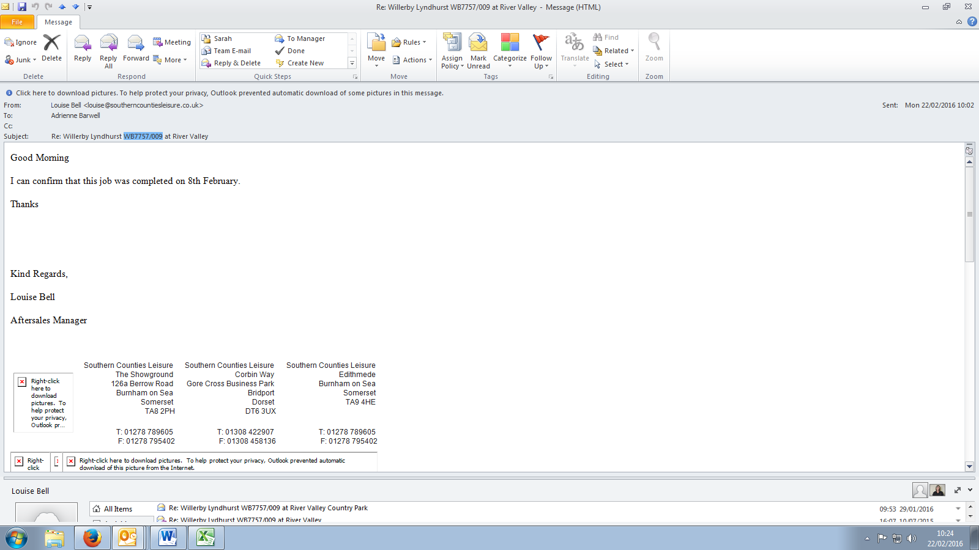Screen dimensions: 979x550
Task: Select the Message ribbon tab
Action: coord(58,22)
